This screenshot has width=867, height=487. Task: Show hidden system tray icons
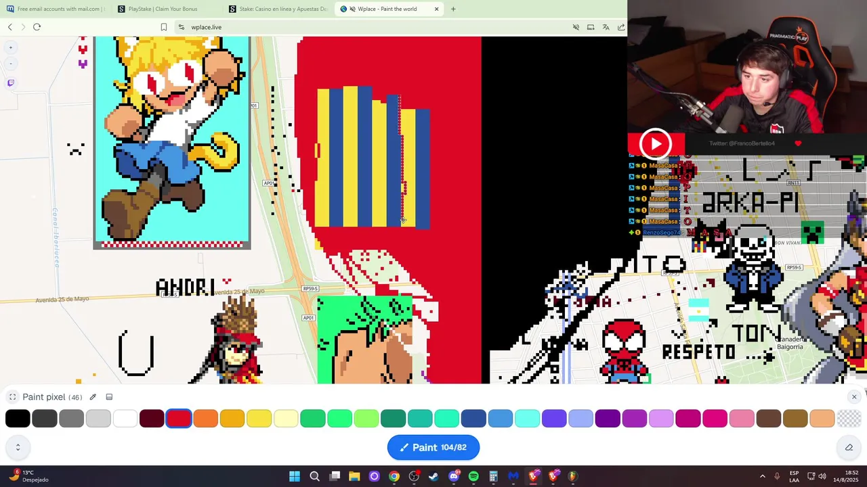pyautogui.click(x=763, y=476)
